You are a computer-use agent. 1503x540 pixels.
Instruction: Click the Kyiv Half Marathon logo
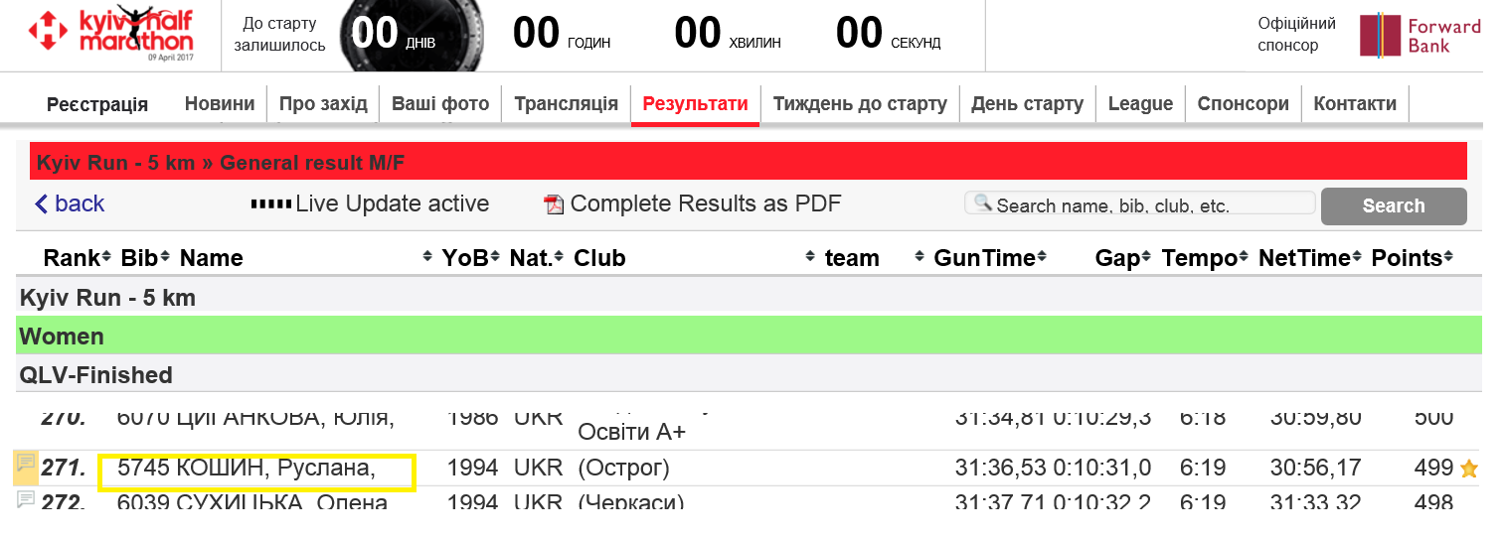click(x=110, y=35)
